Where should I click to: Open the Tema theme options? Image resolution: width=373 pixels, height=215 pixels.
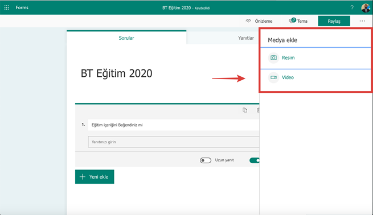click(298, 21)
